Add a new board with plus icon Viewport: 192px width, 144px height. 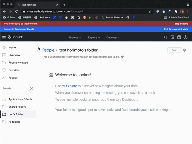pyautogui.click(x=31, y=88)
